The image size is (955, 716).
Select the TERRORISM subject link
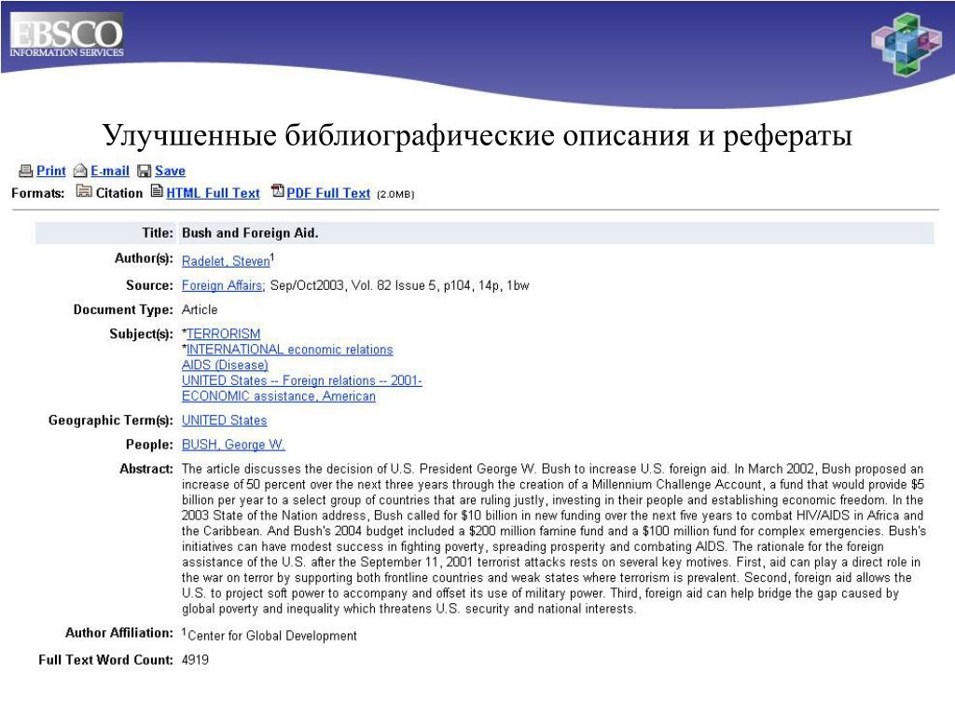(223, 334)
